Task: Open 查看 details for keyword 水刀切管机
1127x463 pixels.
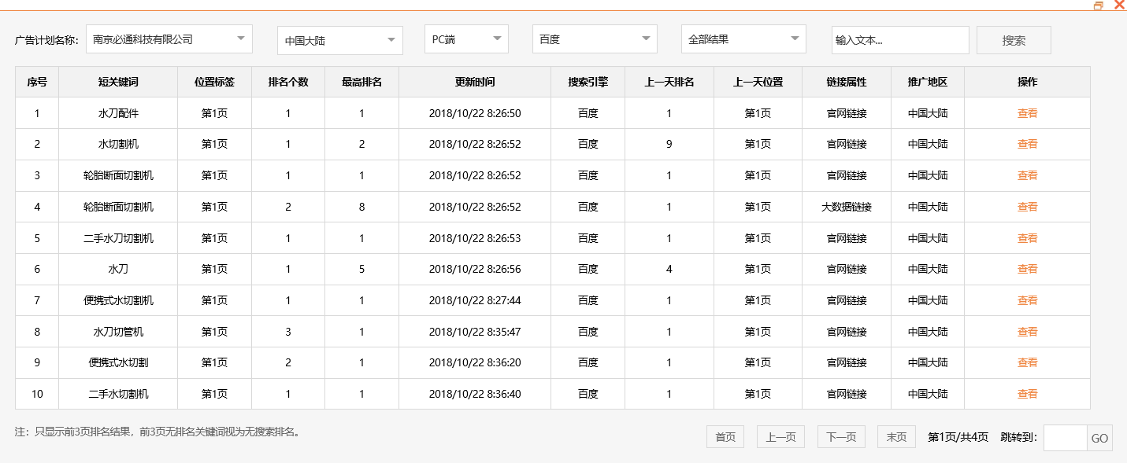Action: click(x=1027, y=332)
